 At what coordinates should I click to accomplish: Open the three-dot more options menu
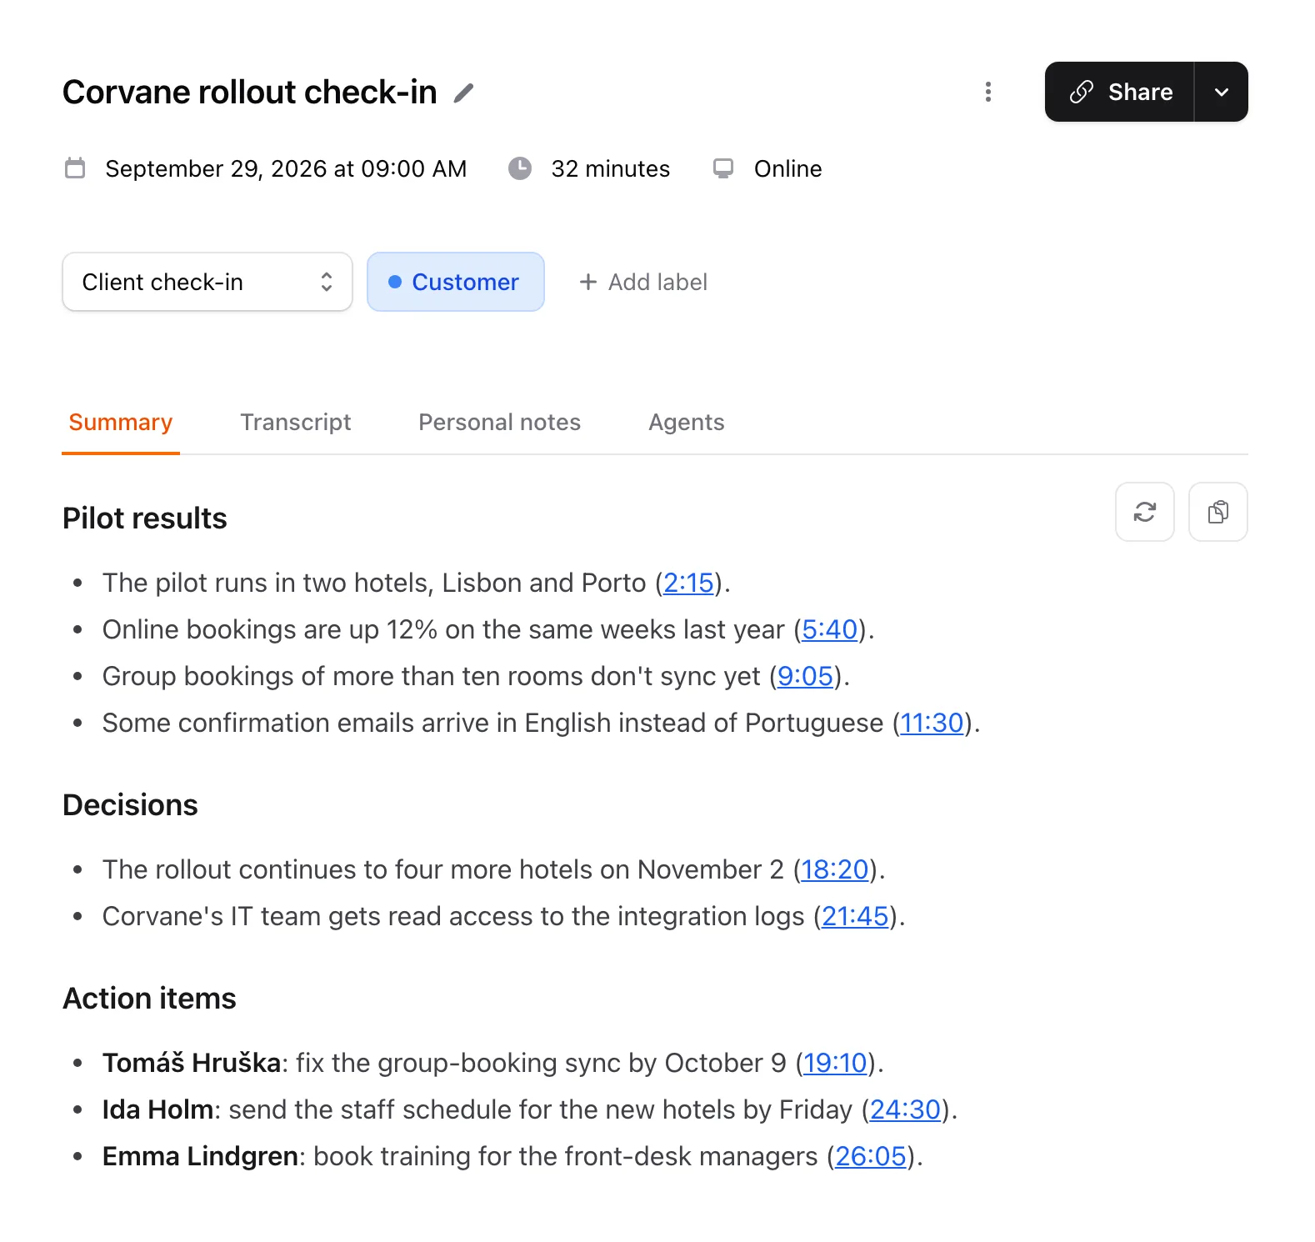(988, 92)
